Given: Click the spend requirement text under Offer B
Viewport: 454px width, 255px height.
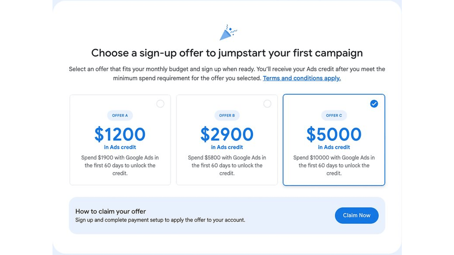Looking at the screenshot, I should click(x=227, y=165).
